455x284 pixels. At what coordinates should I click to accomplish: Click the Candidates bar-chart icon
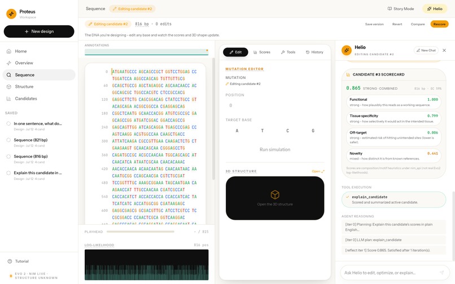click(x=9, y=99)
